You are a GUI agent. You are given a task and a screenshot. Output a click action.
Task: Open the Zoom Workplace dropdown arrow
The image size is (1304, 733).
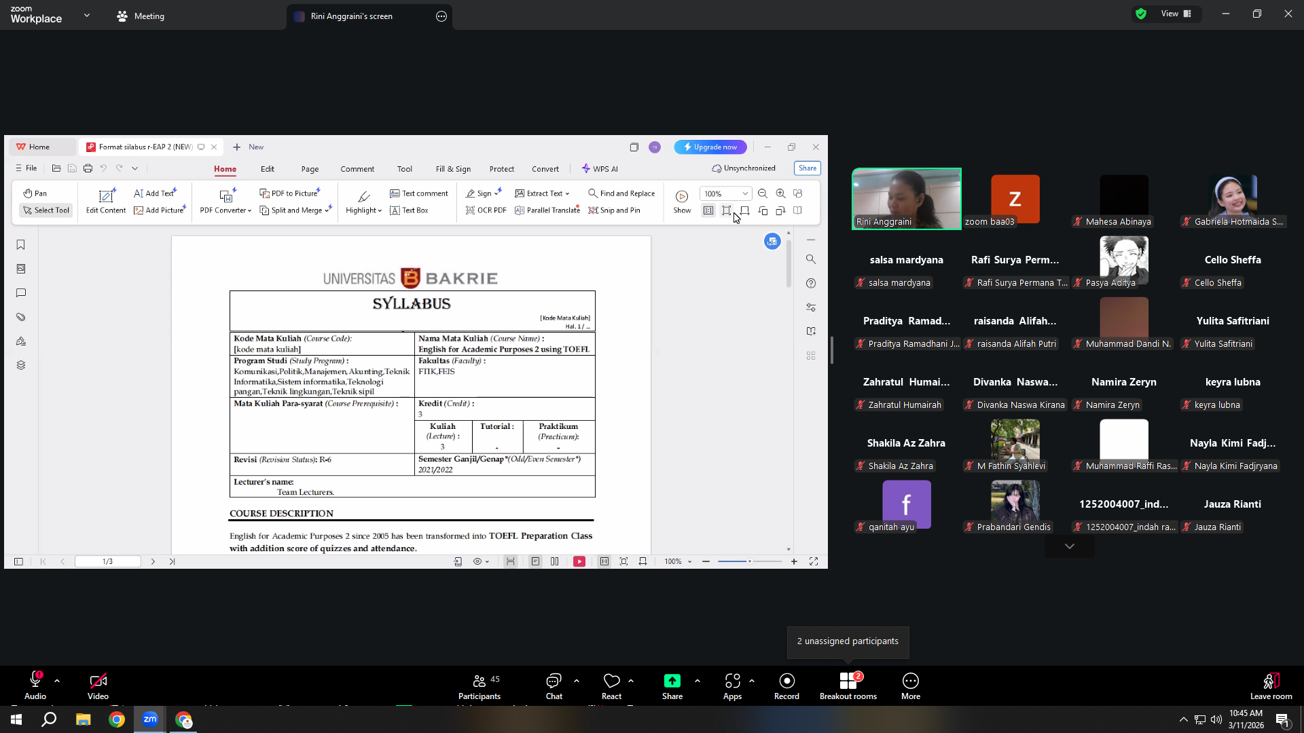pyautogui.click(x=87, y=15)
